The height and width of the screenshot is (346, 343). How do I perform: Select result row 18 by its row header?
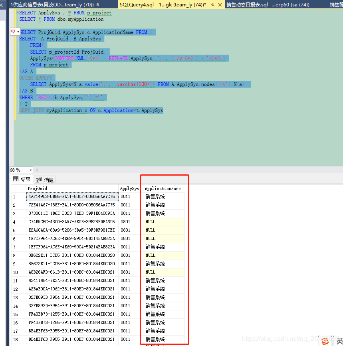click(x=18, y=339)
